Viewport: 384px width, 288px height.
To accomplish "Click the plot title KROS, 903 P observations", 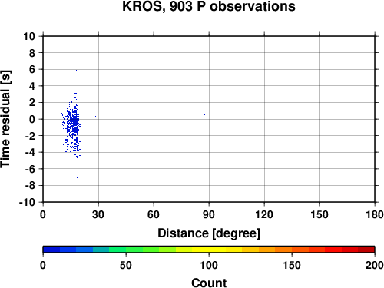I will coord(209,6).
